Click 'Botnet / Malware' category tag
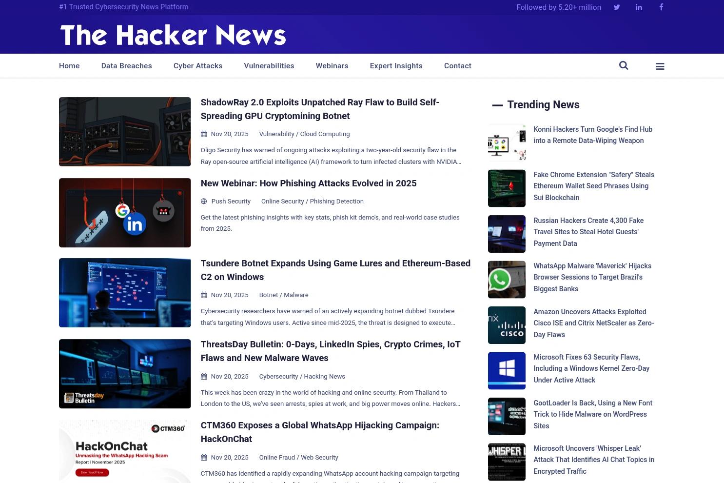 pyautogui.click(x=284, y=295)
